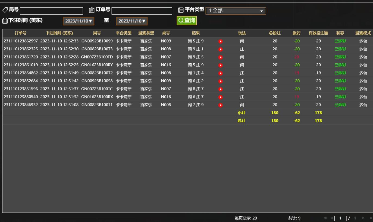This screenshot has height=222, width=373.
Task: Play replay icon for round GN00923B100S8
Action: (221, 81)
